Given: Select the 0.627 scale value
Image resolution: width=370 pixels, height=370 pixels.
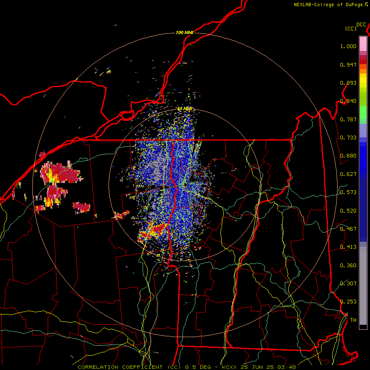Looking at the screenshot, I should pyautogui.click(x=348, y=174).
